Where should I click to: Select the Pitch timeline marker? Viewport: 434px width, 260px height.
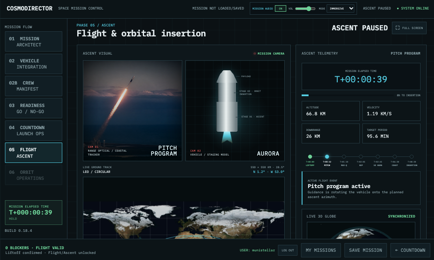click(327, 157)
